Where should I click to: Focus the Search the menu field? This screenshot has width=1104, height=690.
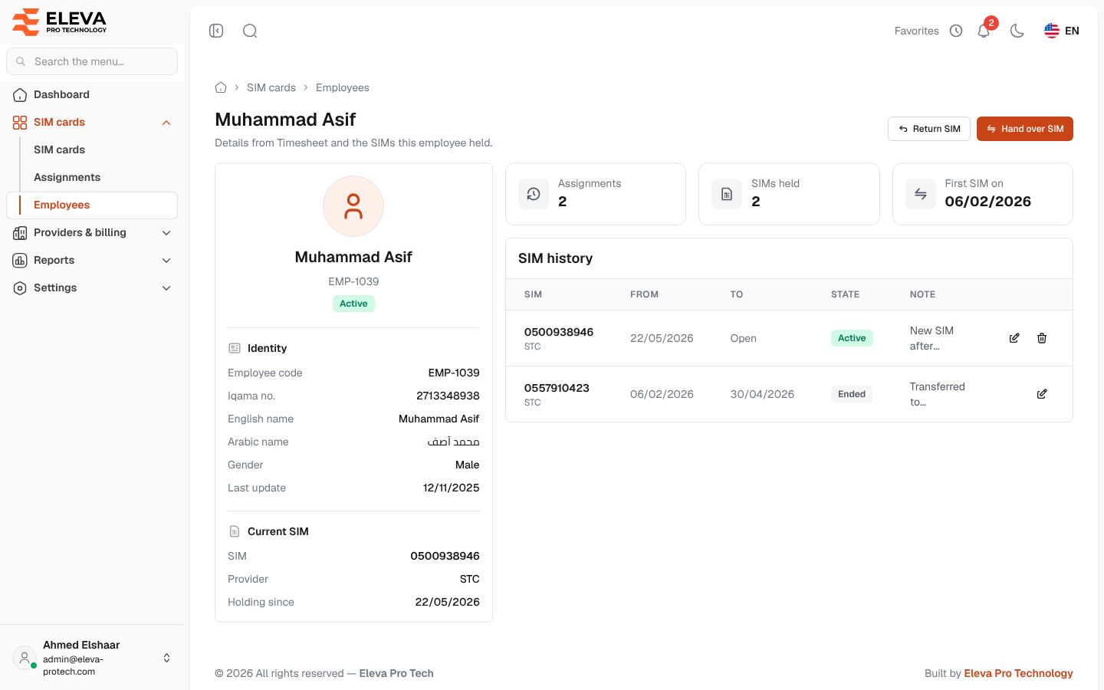pyautogui.click(x=92, y=61)
